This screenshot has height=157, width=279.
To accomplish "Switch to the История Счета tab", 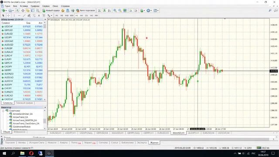I will pyautogui.click(x=37, y=143).
